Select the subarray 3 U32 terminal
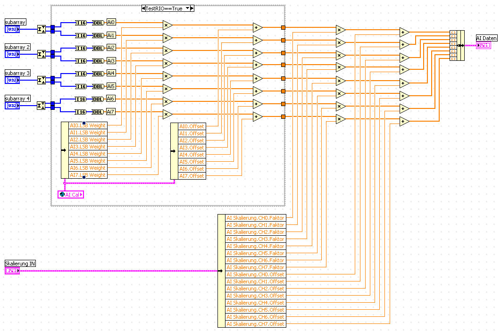501x331 pixels. (x=12, y=80)
